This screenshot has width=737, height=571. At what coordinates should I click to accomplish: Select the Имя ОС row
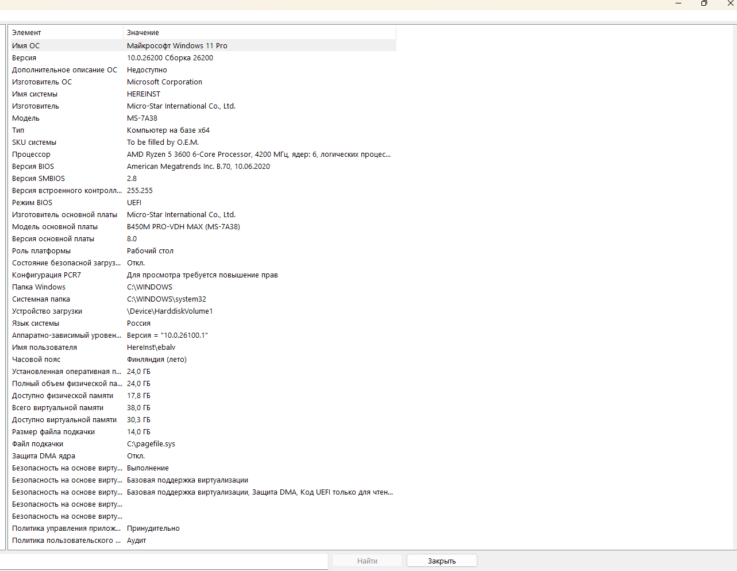(202, 45)
